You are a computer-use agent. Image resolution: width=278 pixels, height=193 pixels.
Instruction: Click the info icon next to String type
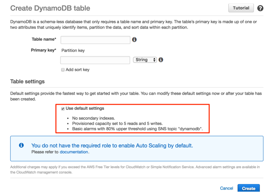click(161, 60)
